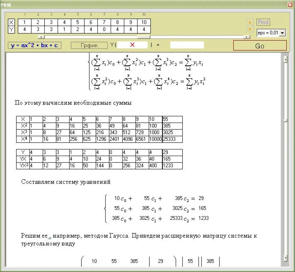
Task: Select Y row cell containing 1
Action: [64, 29]
